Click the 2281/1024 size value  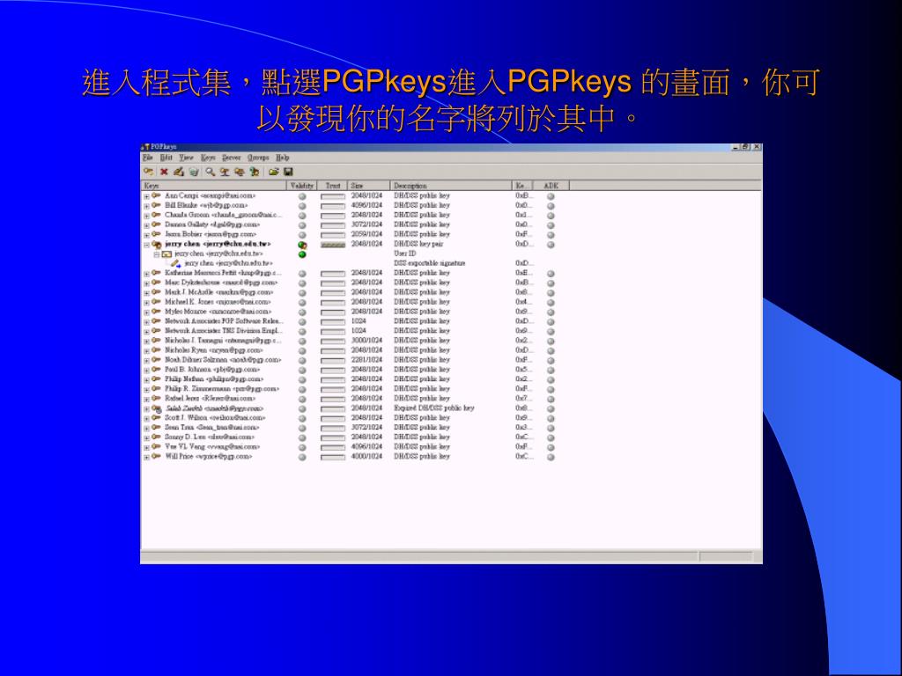point(366,360)
